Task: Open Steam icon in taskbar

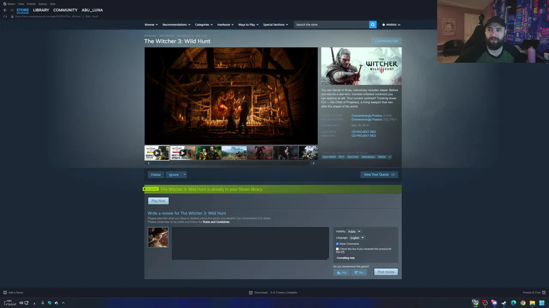Action: point(504,303)
